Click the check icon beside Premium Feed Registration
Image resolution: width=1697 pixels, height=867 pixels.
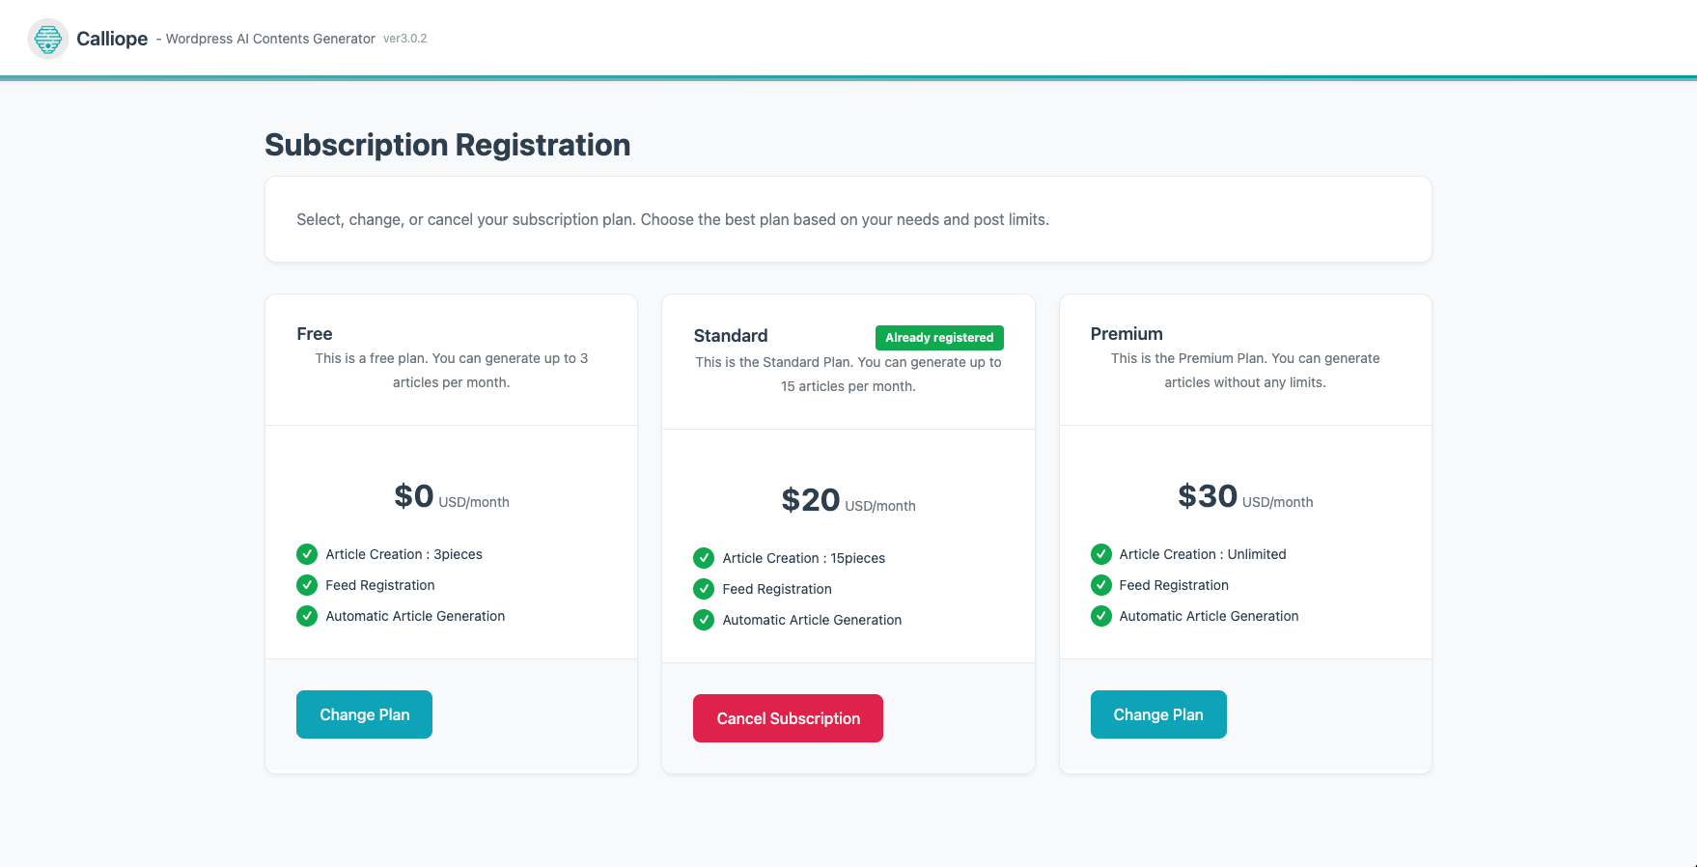(x=1100, y=585)
